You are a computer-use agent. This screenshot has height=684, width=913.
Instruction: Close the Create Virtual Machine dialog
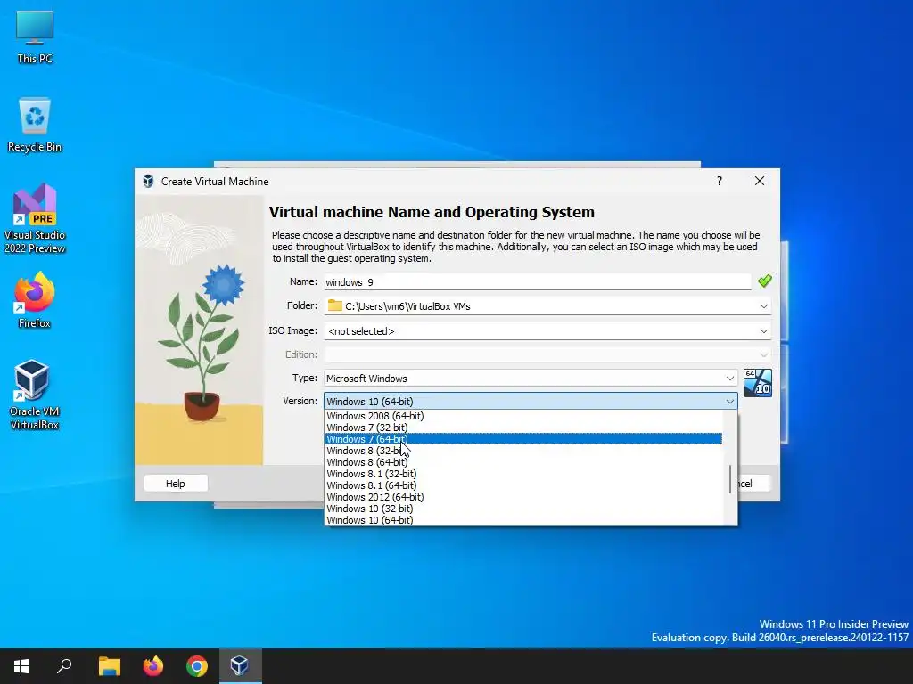[x=760, y=181]
